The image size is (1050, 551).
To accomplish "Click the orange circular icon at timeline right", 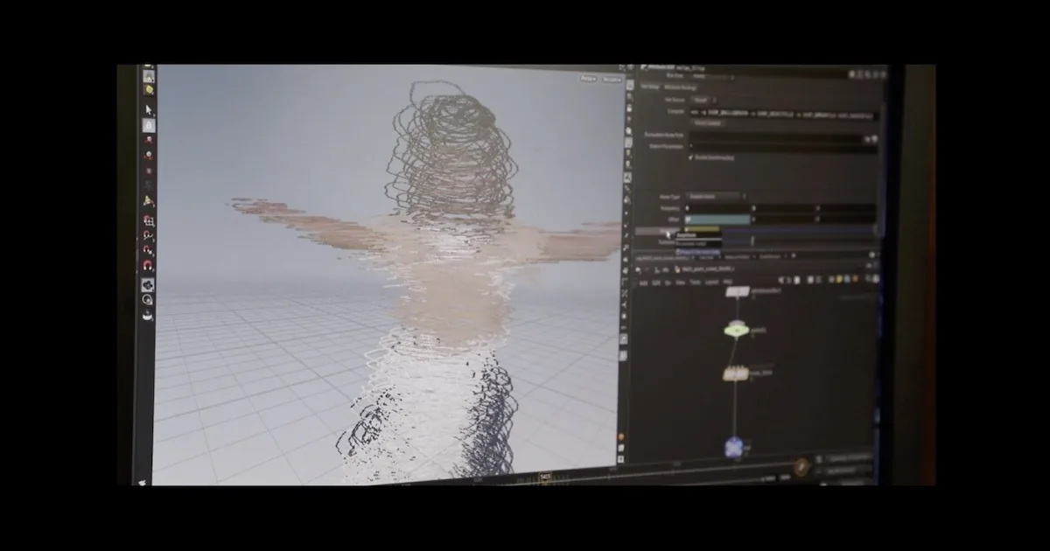I will (x=801, y=468).
